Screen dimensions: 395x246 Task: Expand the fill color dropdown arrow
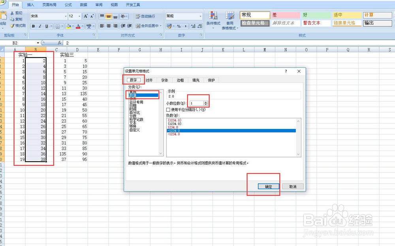pyautogui.click(x=73, y=26)
